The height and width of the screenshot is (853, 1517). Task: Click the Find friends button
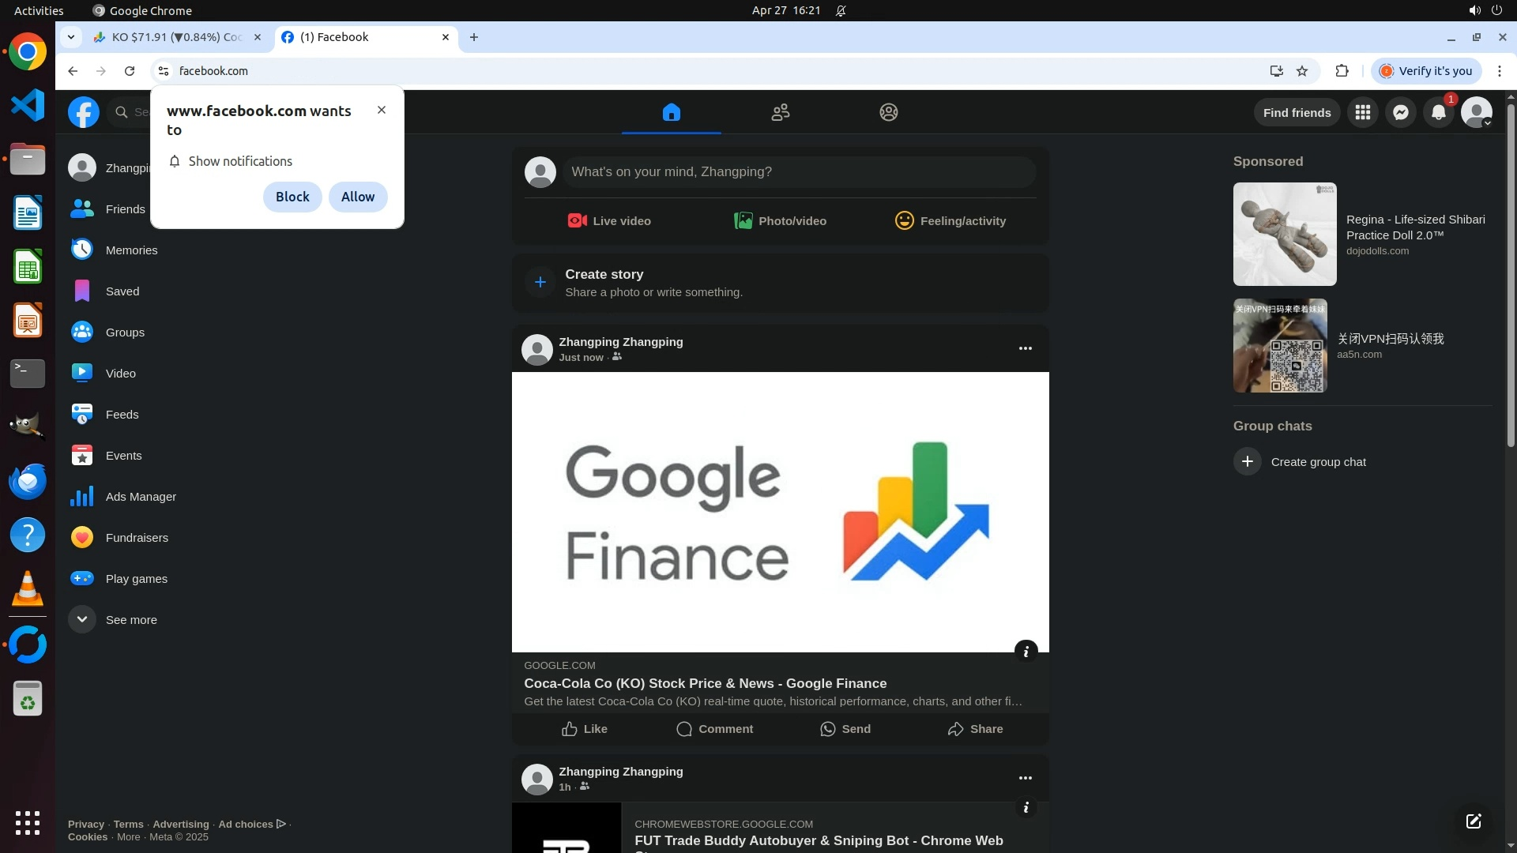[1297, 113]
